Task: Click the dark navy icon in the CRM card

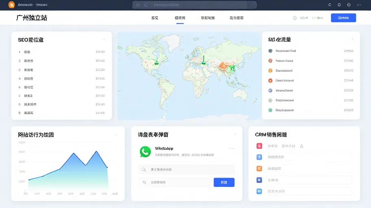Action: (x=259, y=180)
